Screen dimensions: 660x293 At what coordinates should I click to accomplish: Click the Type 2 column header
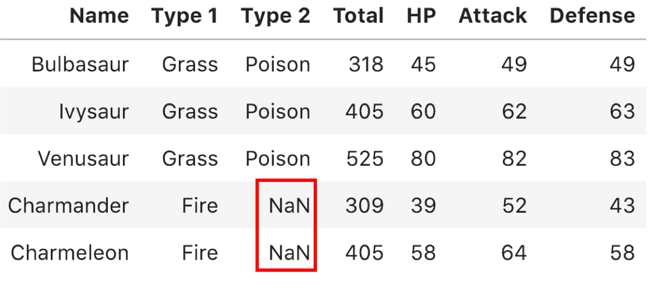pyautogui.click(x=275, y=16)
